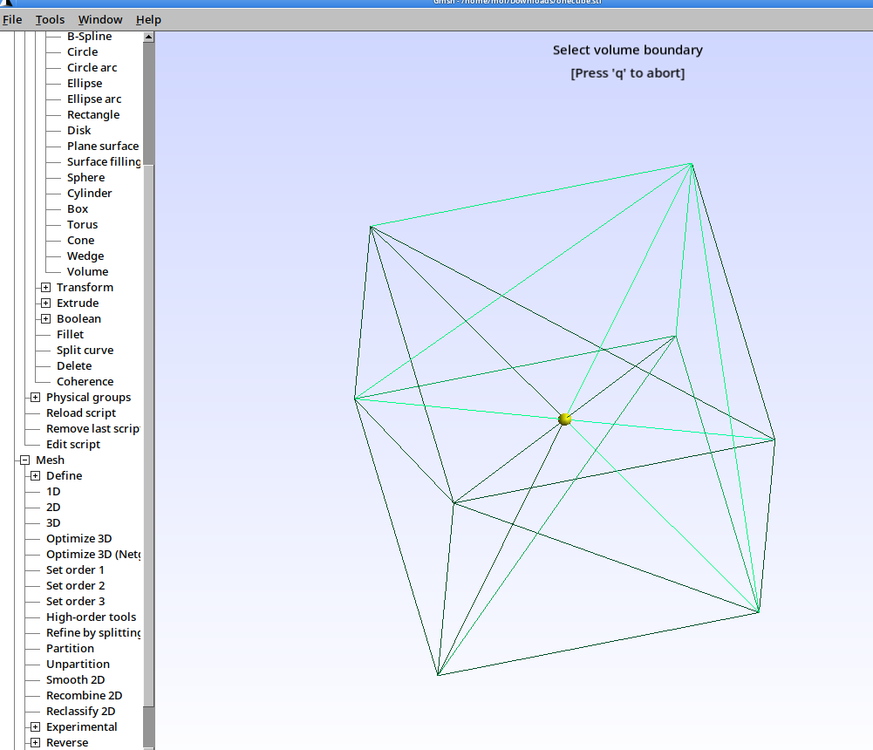Click Remove last script command
Image resolution: width=873 pixels, height=750 pixels.
93,428
